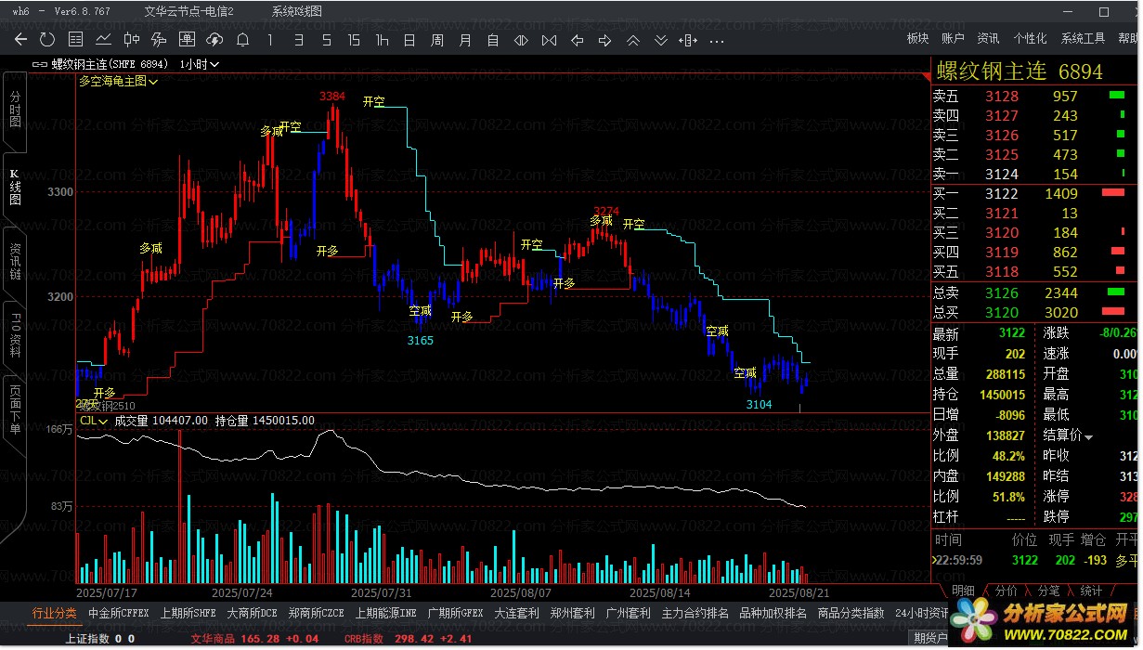Select 行业分类 bottom tab

coord(55,613)
